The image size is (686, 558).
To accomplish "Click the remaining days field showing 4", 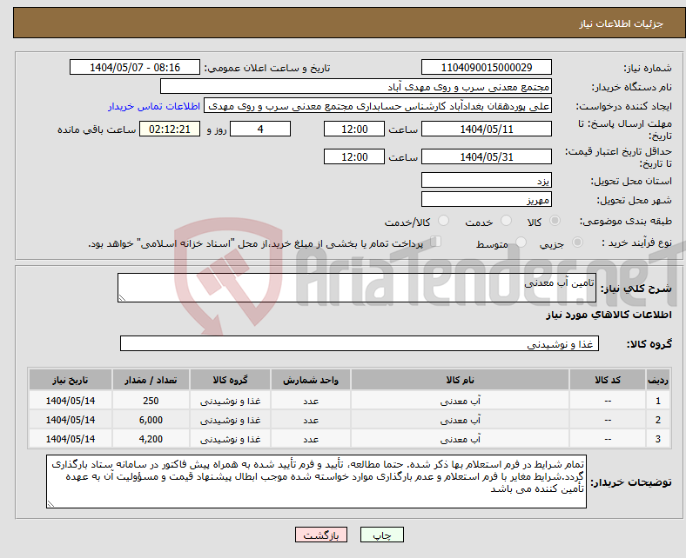I will point(260,129).
